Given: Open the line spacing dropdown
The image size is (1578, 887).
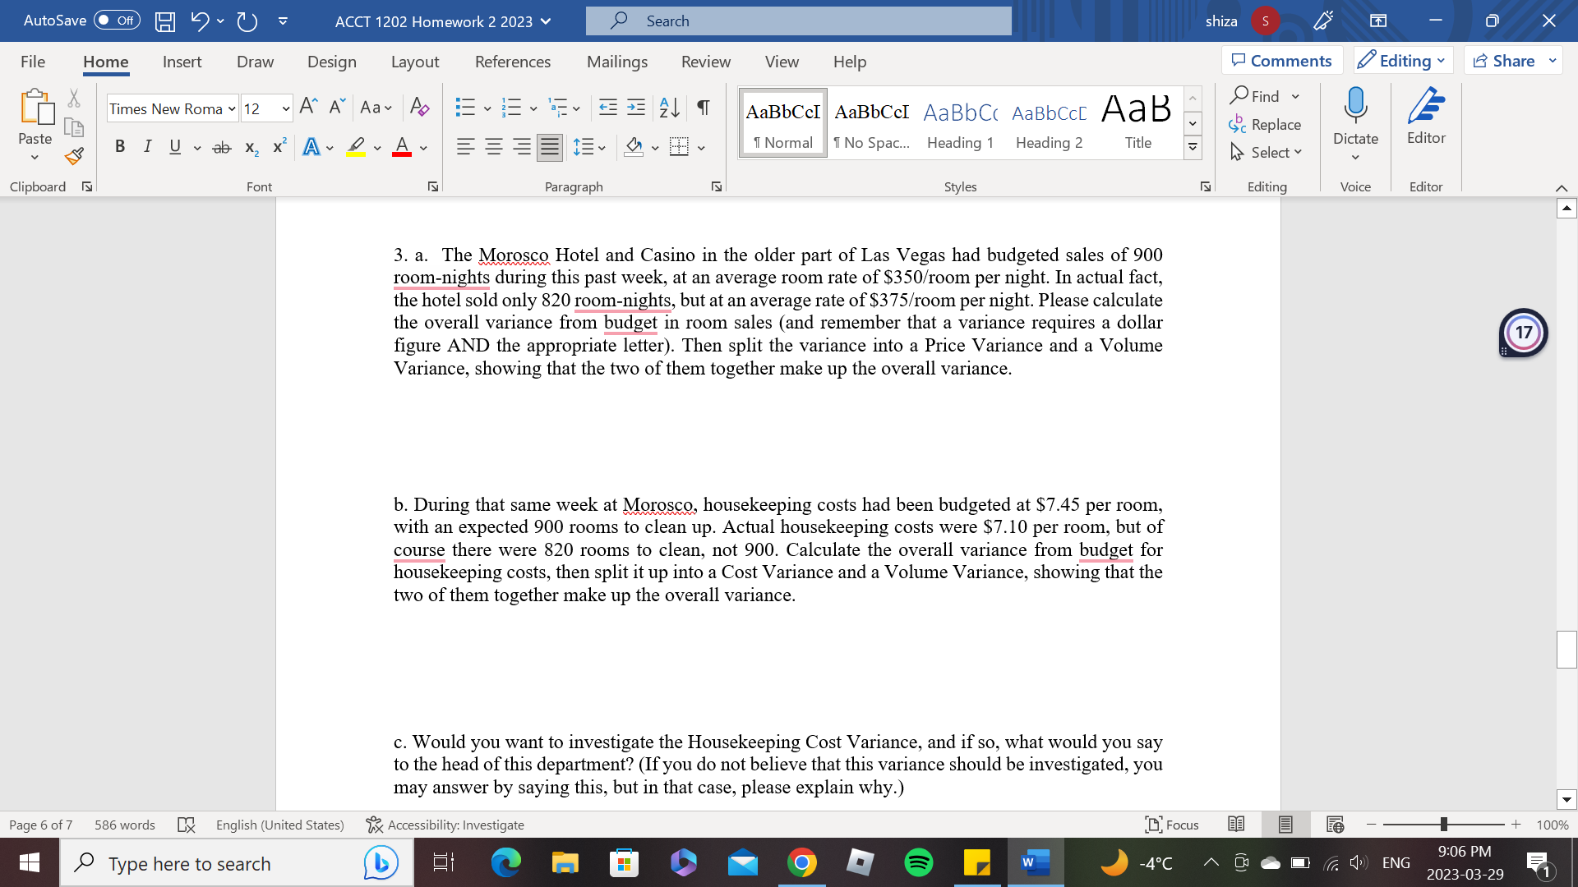Looking at the screenshot, I should click(x=602, y=148).
